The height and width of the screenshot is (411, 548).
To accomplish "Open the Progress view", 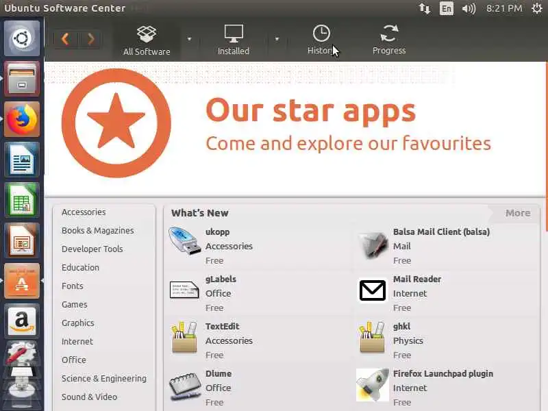I will (x=389, y=40).
